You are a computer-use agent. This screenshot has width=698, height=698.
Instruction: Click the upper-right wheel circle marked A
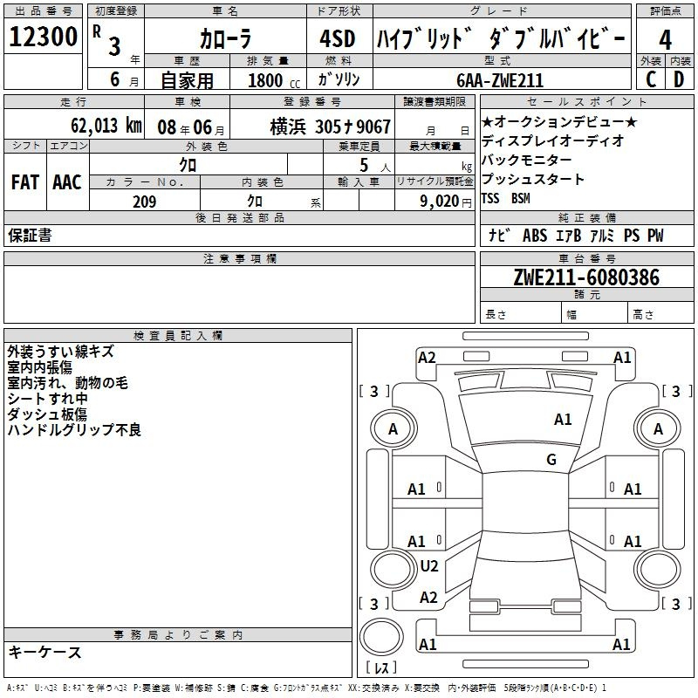pyautogui.click(x=658, y=429)
